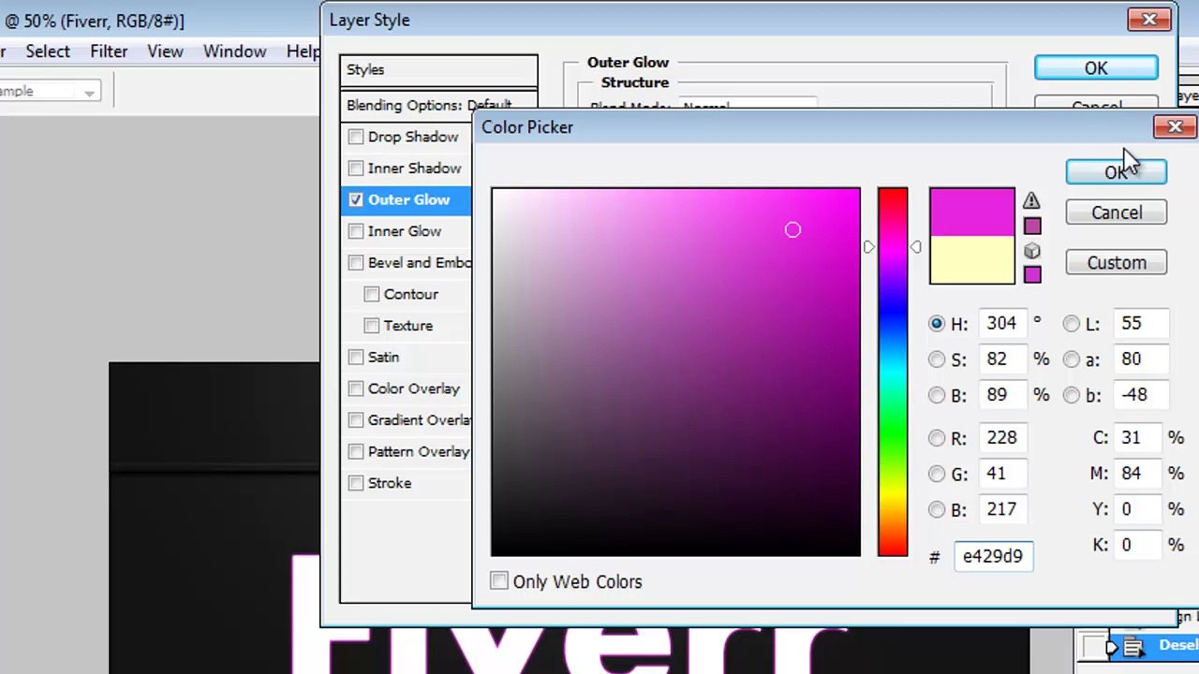Click the L value field 55
The width and height of the screenshot is (1199, 674).
point(1141,324)
